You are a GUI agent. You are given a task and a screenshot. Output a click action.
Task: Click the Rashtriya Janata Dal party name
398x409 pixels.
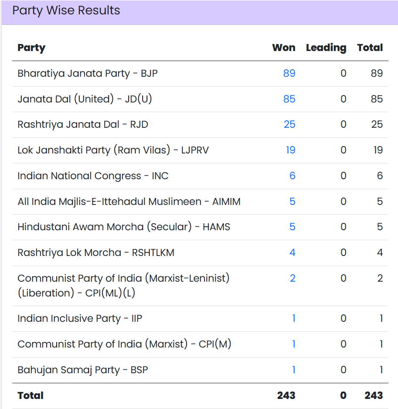point(83,124)
